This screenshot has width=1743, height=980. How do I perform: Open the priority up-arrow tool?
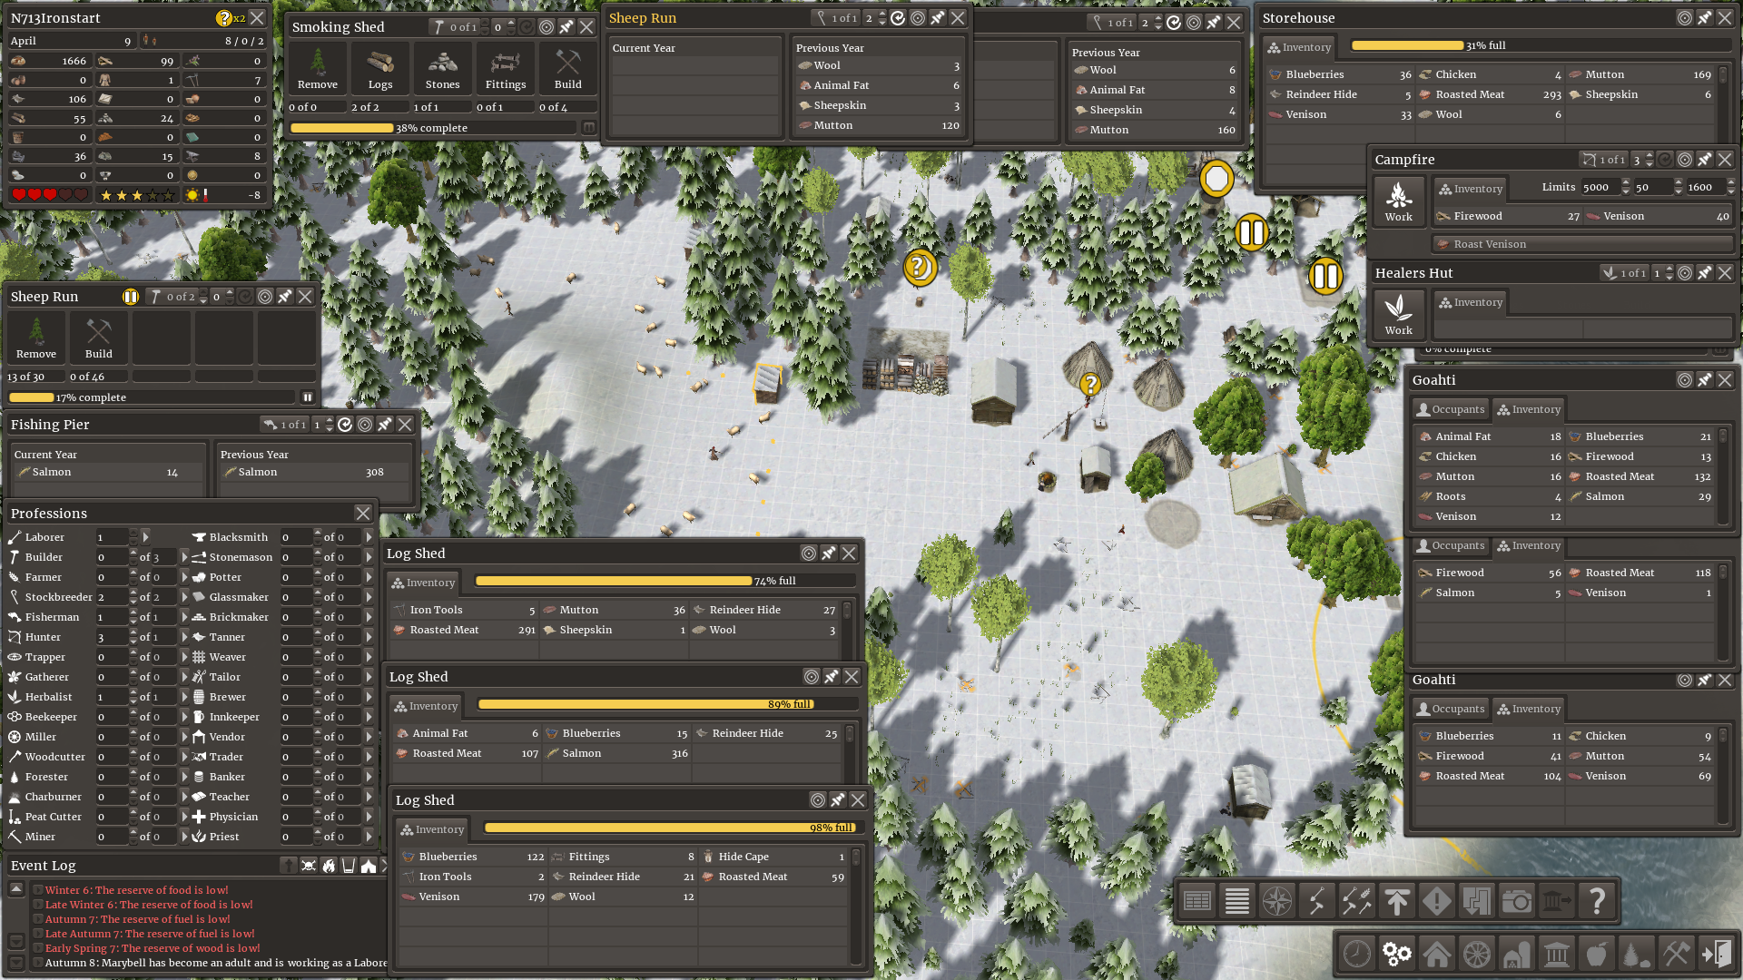tap(1397, 901)
